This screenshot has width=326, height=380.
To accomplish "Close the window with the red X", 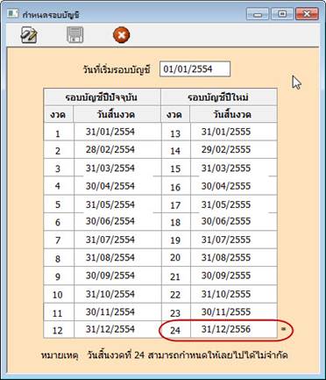I will (x=307, y=14).
